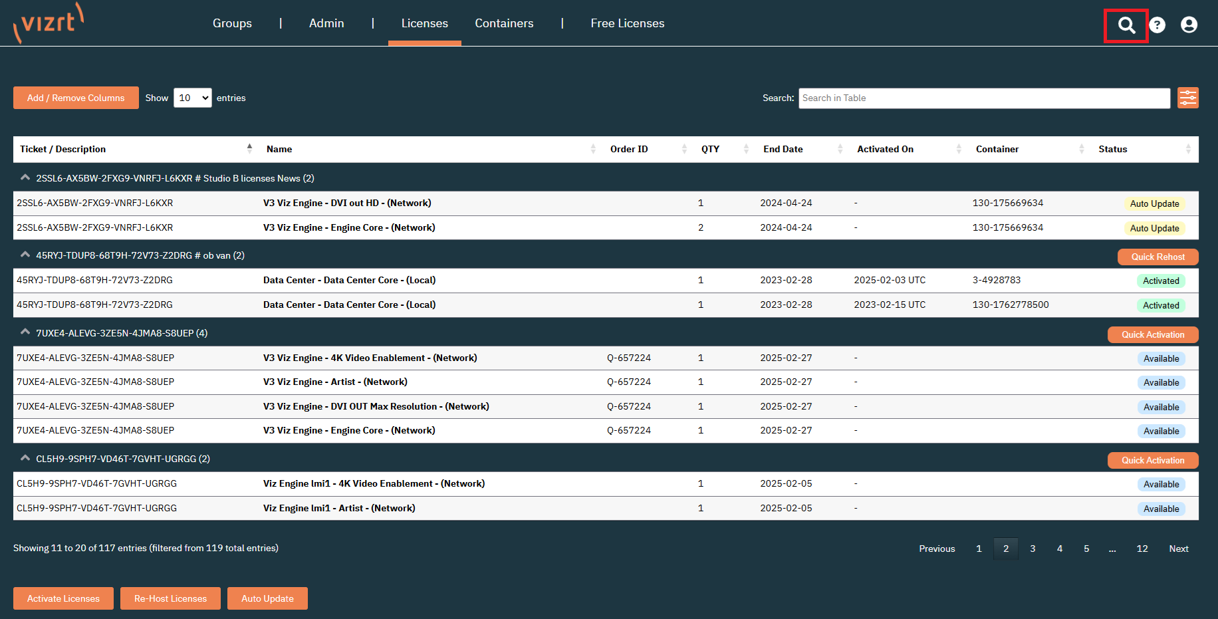The width and height of the screenshot is (1218, 619).
Task: Click Available status of V3 Artist row
Action: tap(1161, 382)
